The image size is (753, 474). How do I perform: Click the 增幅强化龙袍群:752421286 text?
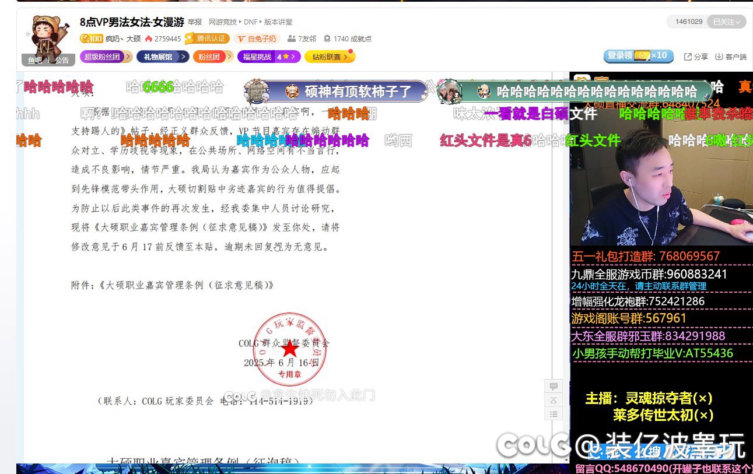click(638, 301)
